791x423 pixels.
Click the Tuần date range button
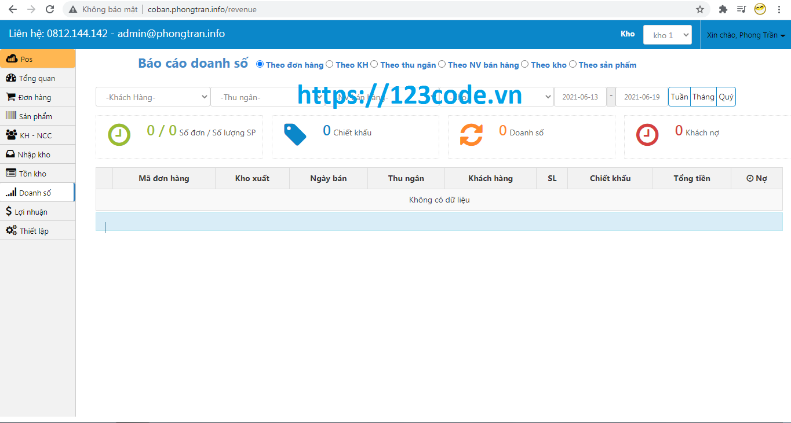(x=680, y=97)
